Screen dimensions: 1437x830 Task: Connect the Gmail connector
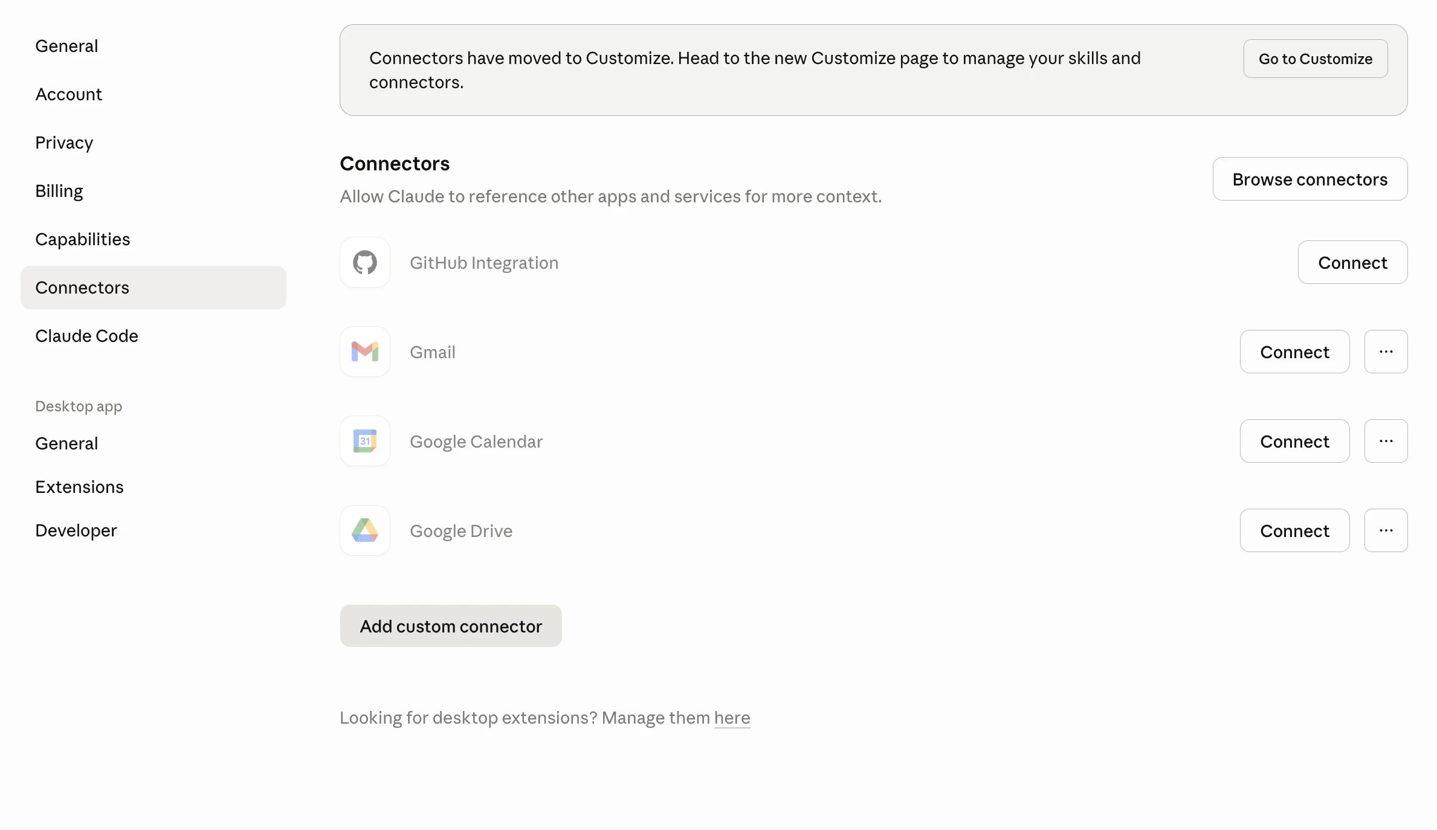point(1294,352)
